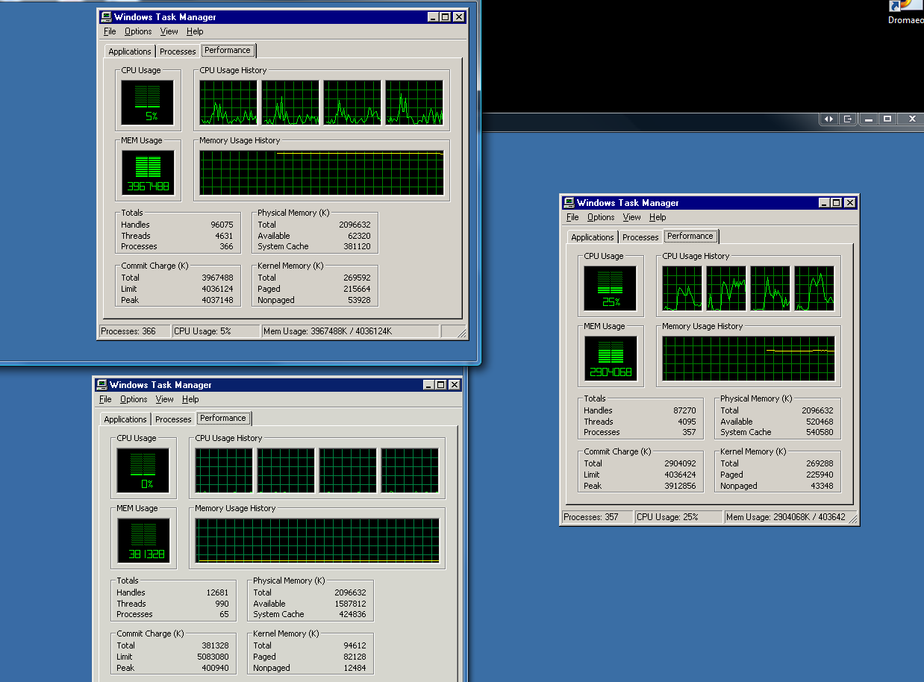Click the exit-arrow icon on black window bar
Viewport: 924px width, 682px height.
848,119
